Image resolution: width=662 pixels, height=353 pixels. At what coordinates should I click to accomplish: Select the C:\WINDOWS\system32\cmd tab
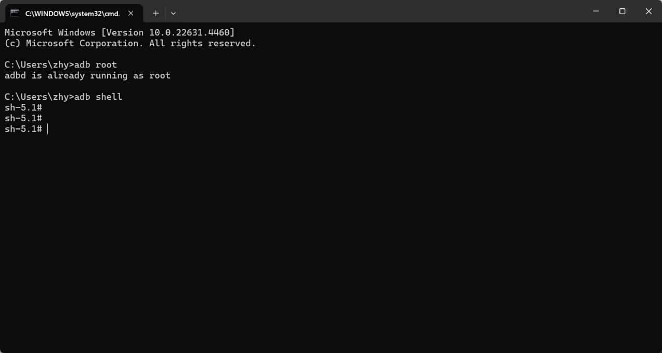73,13
